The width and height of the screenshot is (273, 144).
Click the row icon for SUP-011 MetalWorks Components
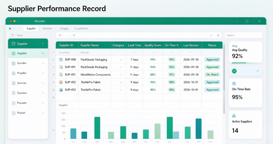coord(61,74)
